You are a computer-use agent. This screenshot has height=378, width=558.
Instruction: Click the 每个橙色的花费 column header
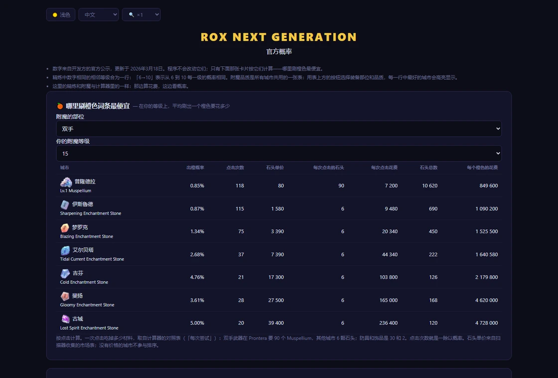pos(483,168)
